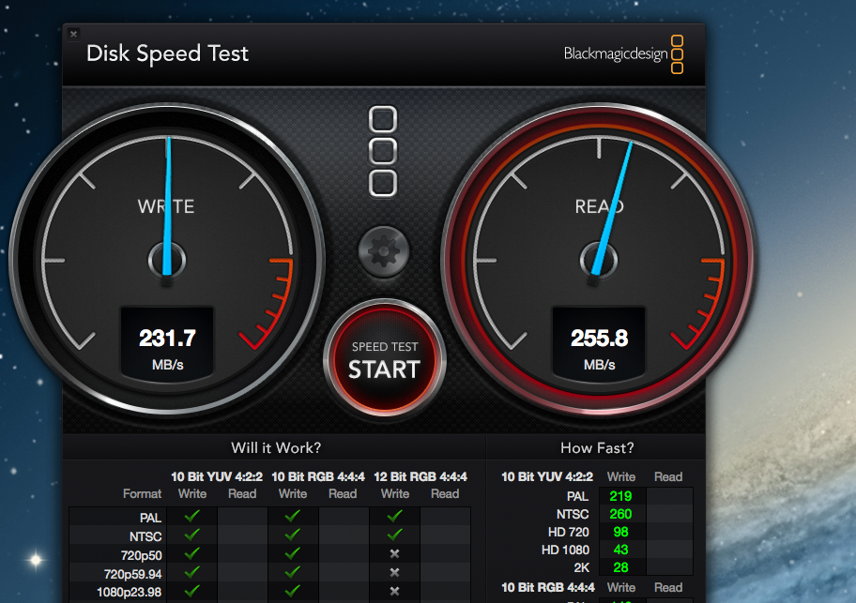
Task: Click the 'How Fast?' heading
Action: click(x=597, y=448)
